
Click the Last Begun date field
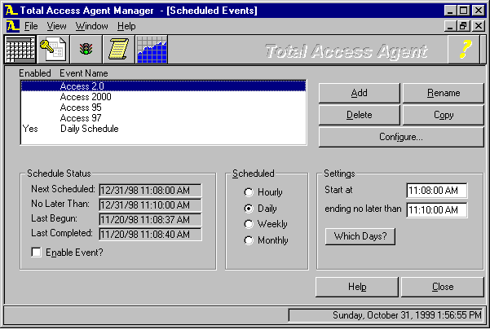(x=150, y=220)
